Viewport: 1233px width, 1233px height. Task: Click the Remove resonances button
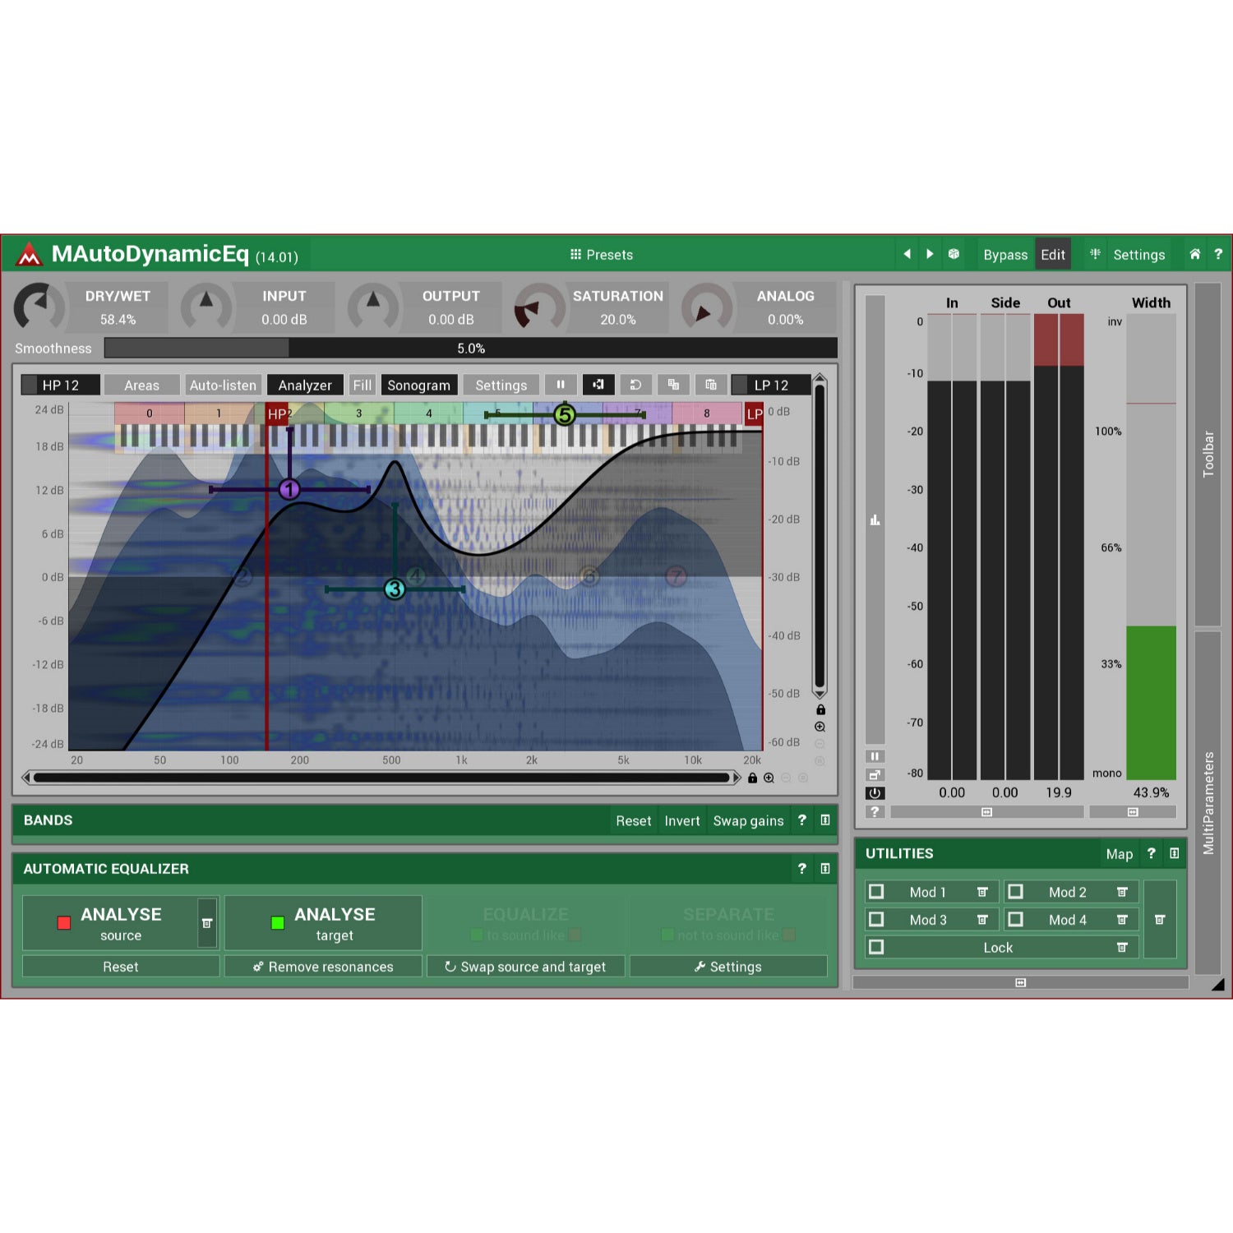(x=323, y=966)
